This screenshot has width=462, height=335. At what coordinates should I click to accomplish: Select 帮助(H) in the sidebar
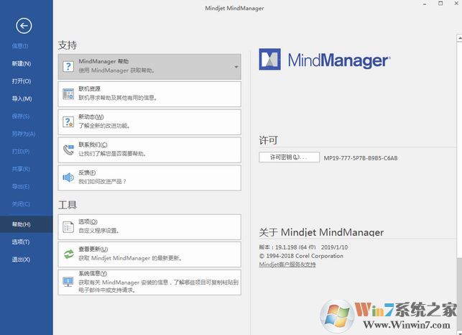pyautogui.click(x=26, y=224)
